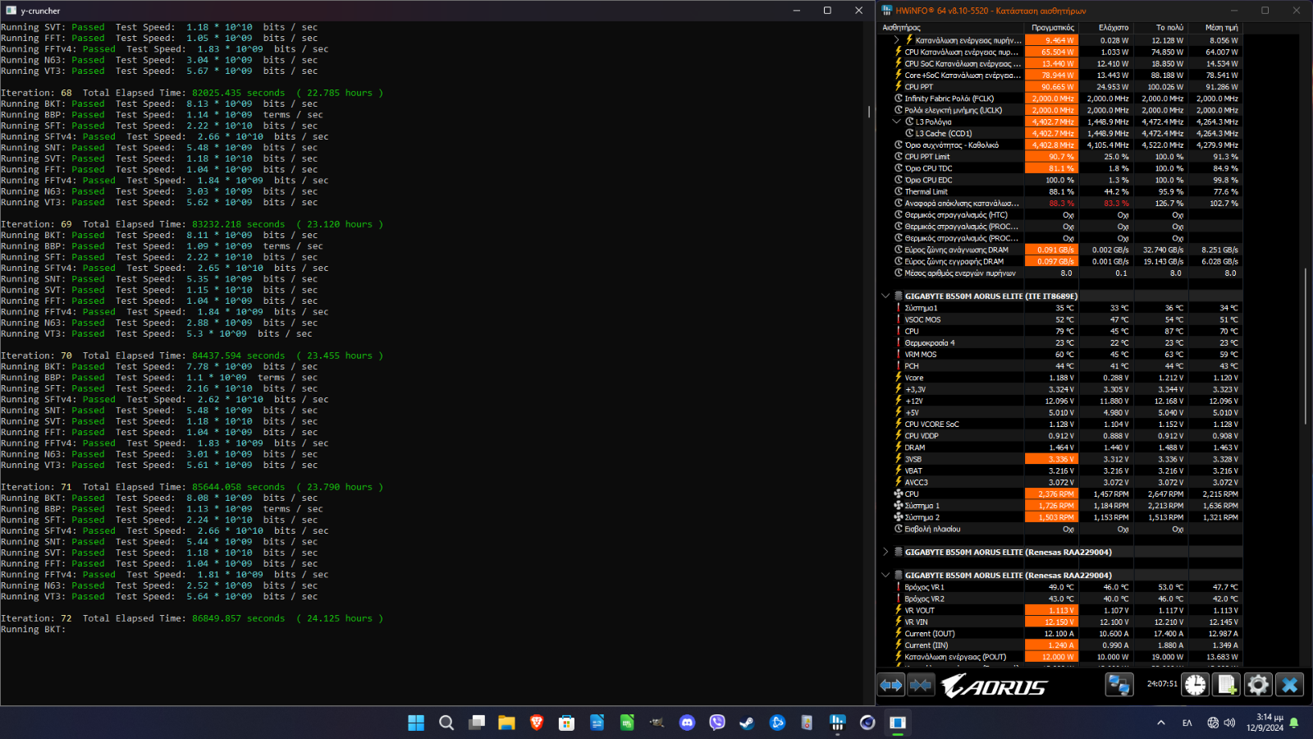Open Microsoft Store from the taskbar
The height and width of the screenshot is (739, 1313).
coord(566,723)
